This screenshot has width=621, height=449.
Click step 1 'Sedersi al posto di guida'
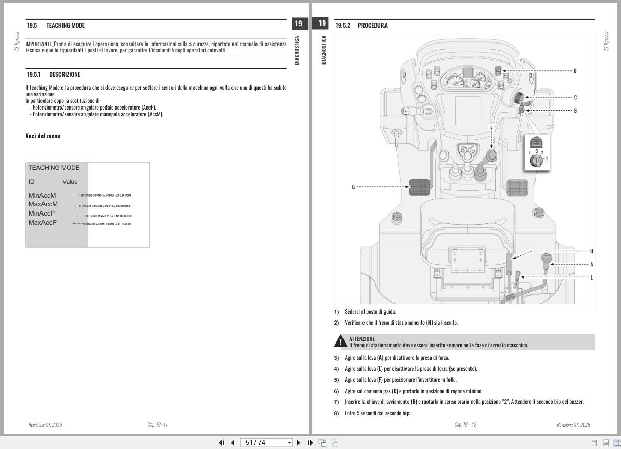(365, 311)
